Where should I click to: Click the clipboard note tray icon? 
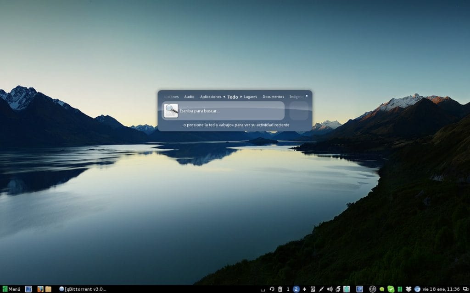pyautogui.click(x=313, y=289)
